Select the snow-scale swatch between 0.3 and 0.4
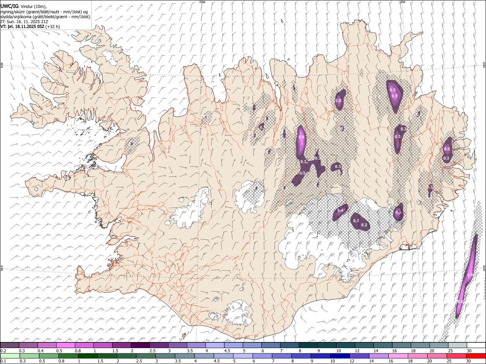486x364 pixels. [x=28, y=345]
